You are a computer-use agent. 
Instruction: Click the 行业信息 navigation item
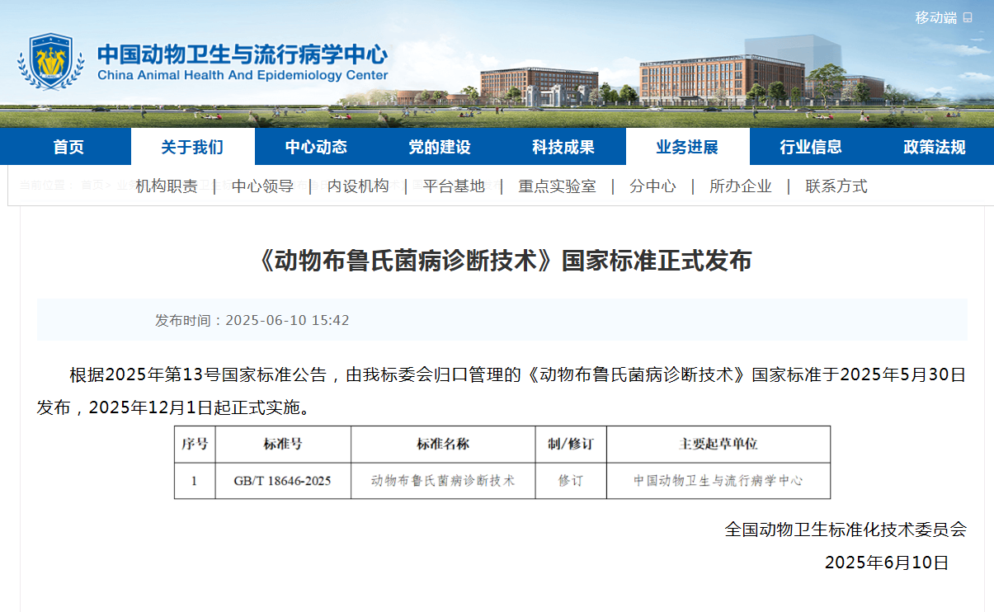click(811, 147)
